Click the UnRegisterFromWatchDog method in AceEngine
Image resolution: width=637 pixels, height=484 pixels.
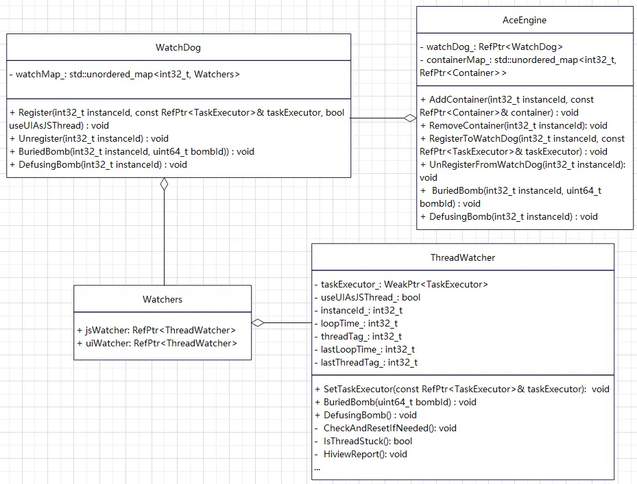[x=522, y=170]
